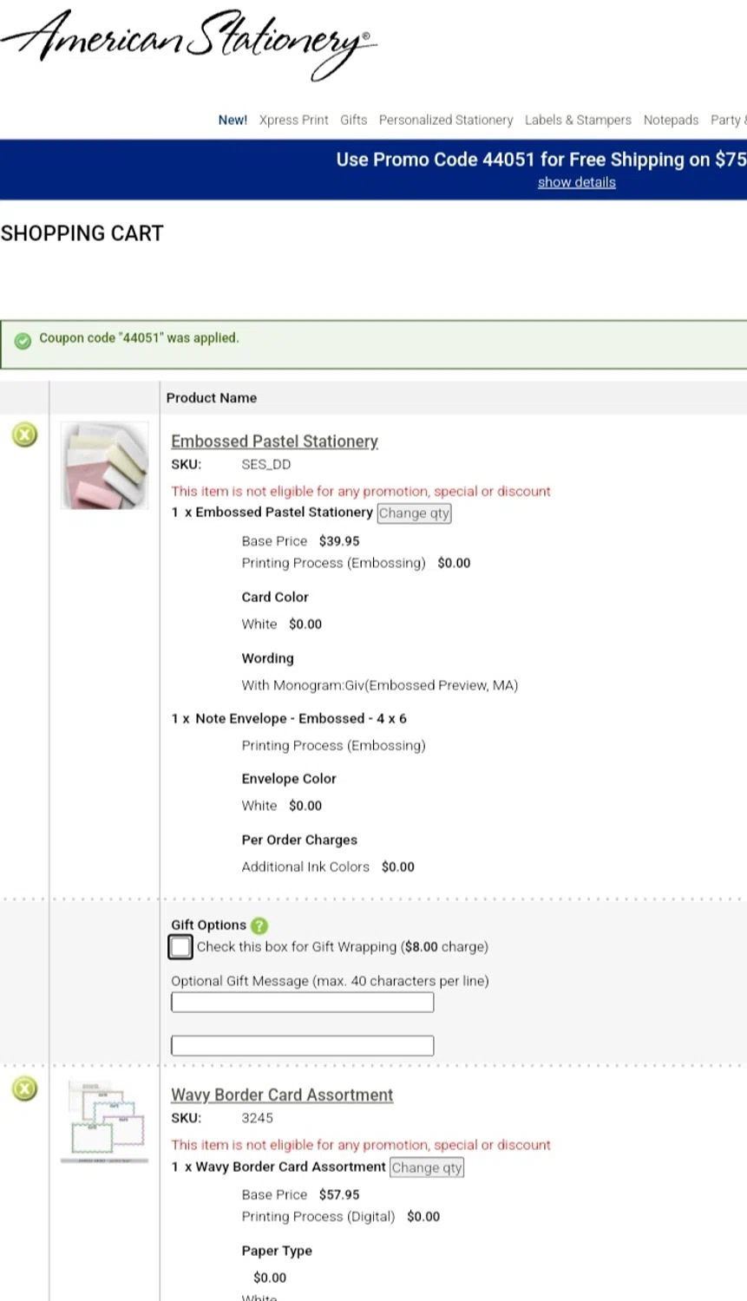Click the SKU value 3245
This screenshot has width=747, height=1301.
258,1119
